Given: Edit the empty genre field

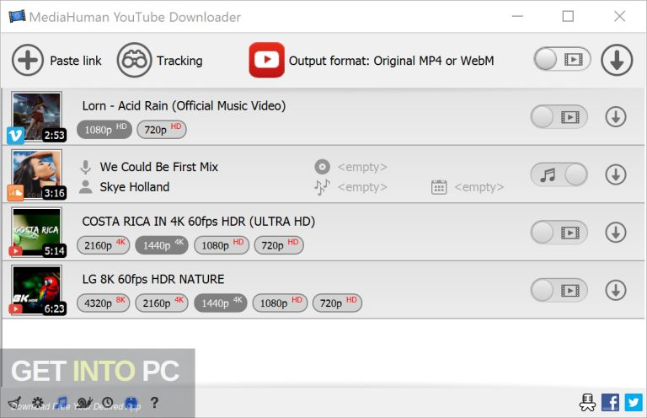Looking at the screenshot, I should point(362,187).
